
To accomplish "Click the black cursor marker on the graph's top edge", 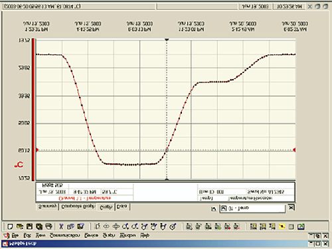I will click(x=167, y=40).
